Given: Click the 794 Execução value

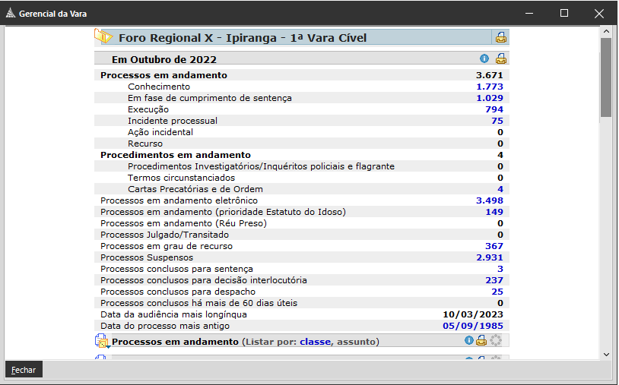Looking at the screenshot, I should [494, 109].
